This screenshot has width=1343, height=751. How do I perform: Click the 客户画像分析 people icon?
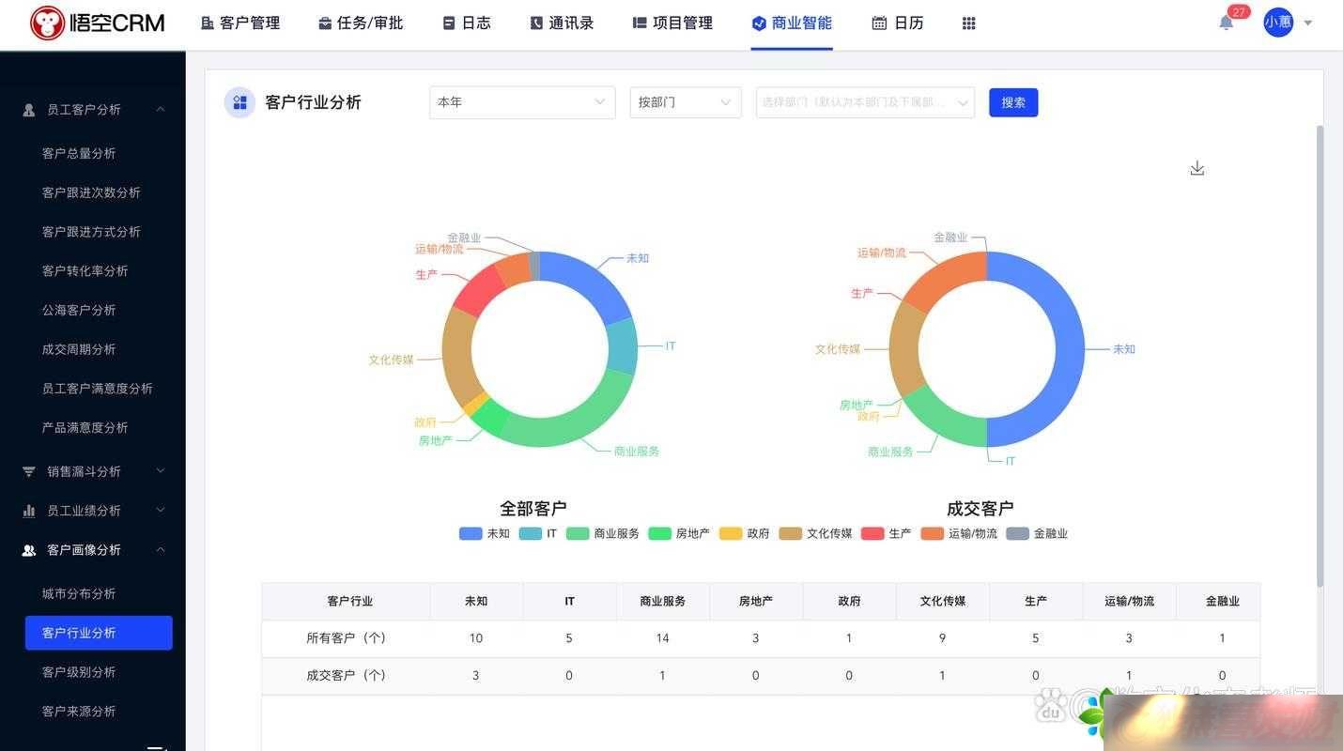29,550
